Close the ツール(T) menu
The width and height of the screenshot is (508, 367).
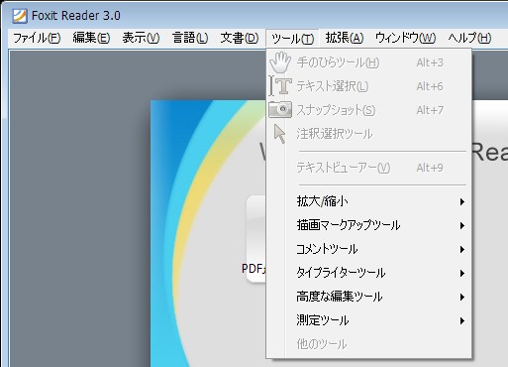click(x=292, y=39)
